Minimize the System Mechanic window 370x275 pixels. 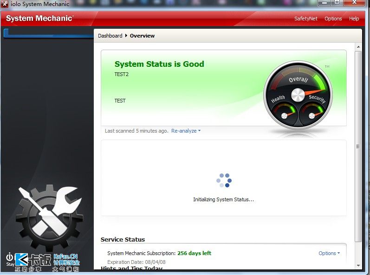tap(325, 2)
